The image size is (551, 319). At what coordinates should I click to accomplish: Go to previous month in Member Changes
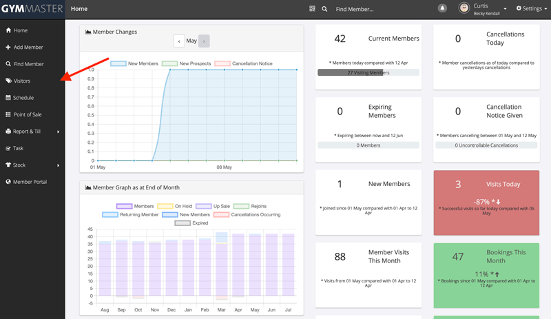tap(179, 41)
